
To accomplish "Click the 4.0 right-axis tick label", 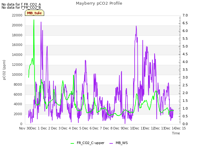I will (185, 62).
